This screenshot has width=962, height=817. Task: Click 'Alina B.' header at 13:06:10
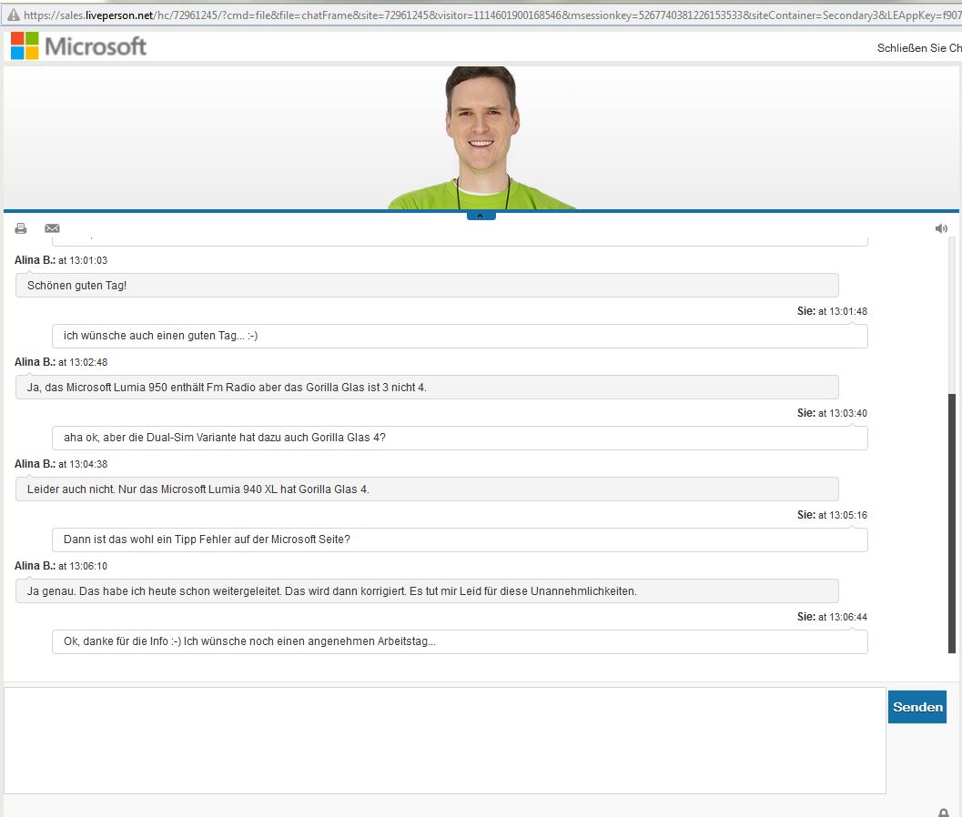[61, 566]
